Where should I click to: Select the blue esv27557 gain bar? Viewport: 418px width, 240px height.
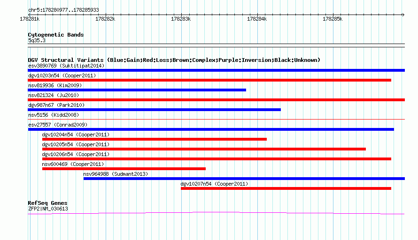tap(211, 129)
